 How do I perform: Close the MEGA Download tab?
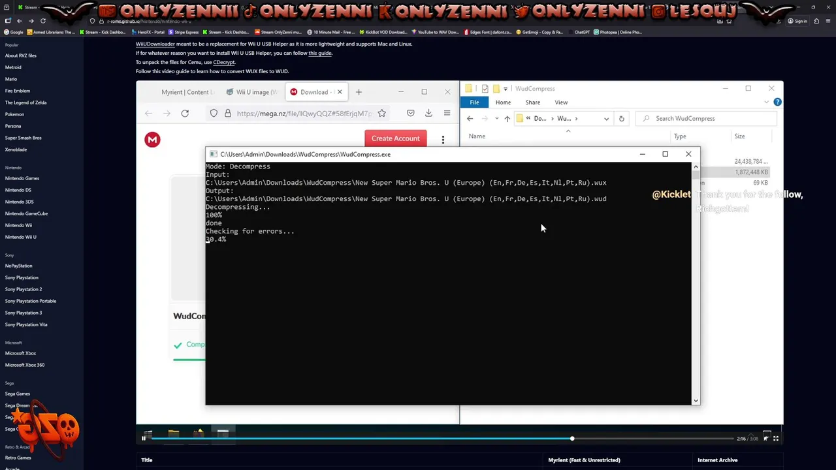(340, 92)
